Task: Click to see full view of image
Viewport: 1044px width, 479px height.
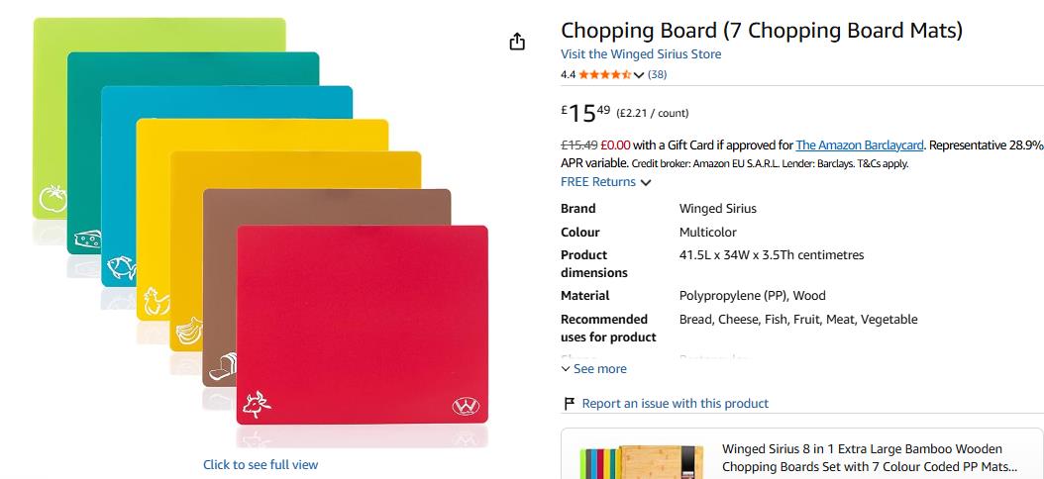Action: tap(261, 464)
